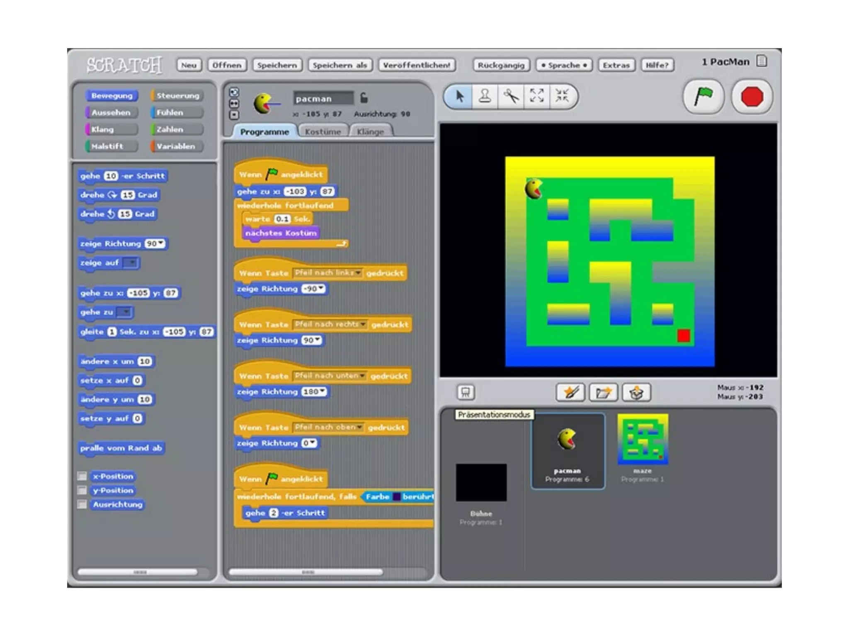Choose new sprite from file icon
This screenshot has width=849, height=637.
pos(603,392)
